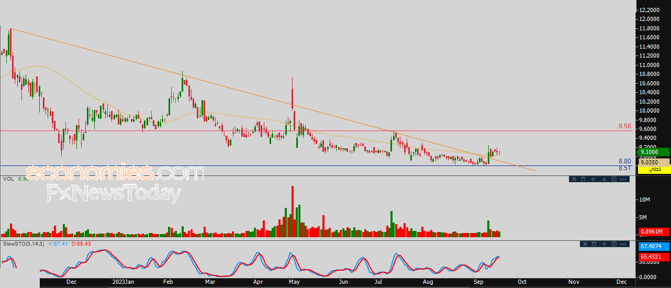Open more options for SlowSTO panel

[x=623, y=244]
